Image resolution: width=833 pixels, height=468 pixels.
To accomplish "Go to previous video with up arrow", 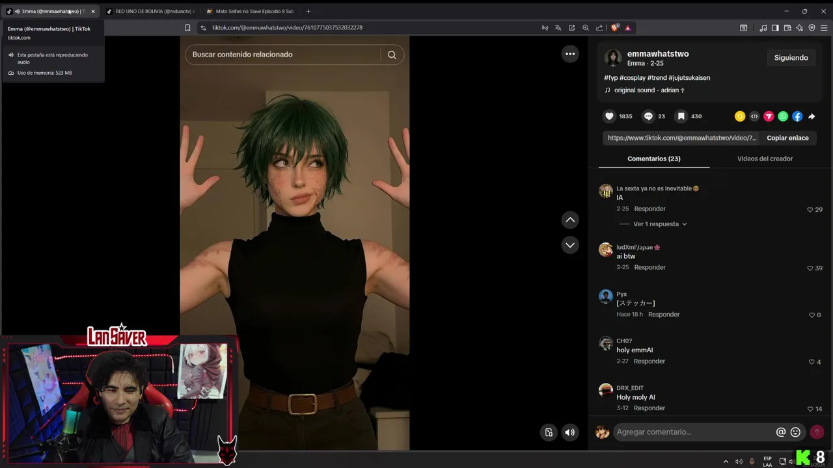I will (570, 220).
